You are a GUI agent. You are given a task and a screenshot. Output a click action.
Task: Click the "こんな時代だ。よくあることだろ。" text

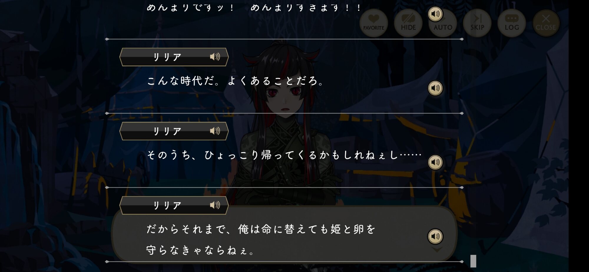pos(235,81)
